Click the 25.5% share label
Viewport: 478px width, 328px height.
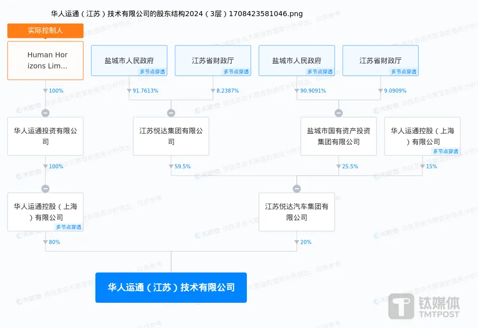pos(350,167)
